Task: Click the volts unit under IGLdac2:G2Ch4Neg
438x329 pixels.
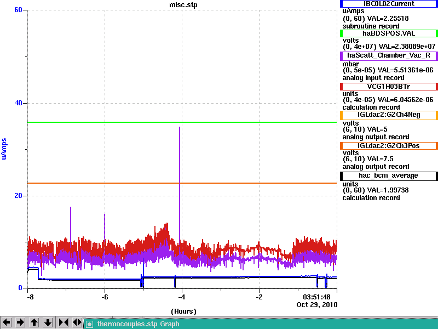Action: pyautogui.click(x=350, y=123)
